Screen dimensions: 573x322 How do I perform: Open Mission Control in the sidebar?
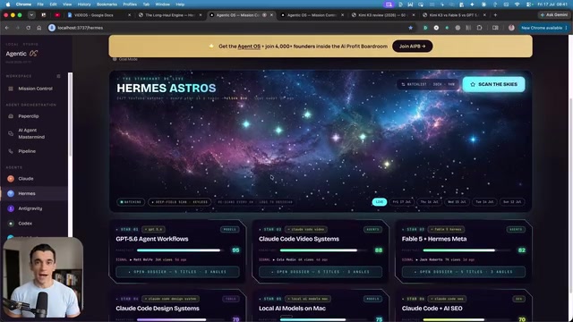(x=35, y=89)
